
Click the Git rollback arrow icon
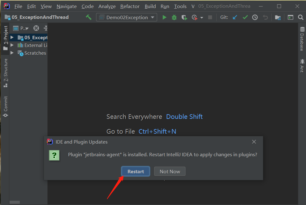click(x=265, y=17)
